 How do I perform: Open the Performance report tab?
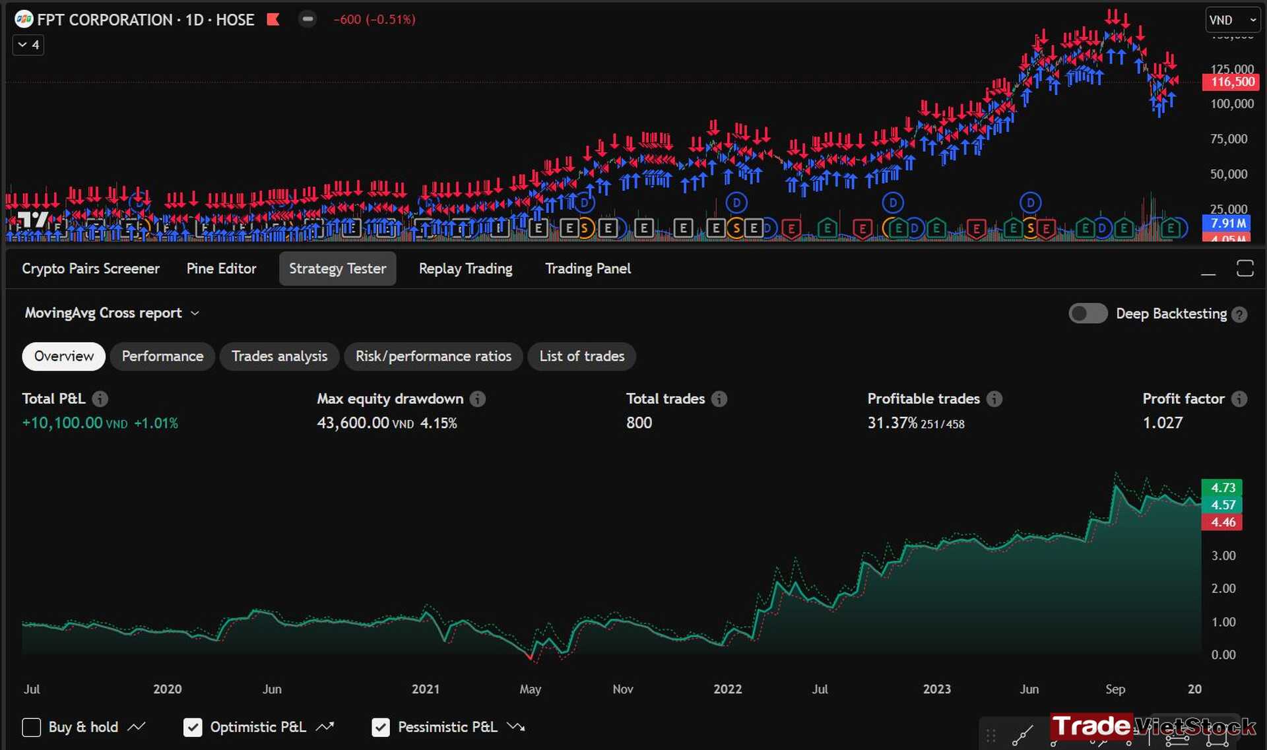(162, 356)
